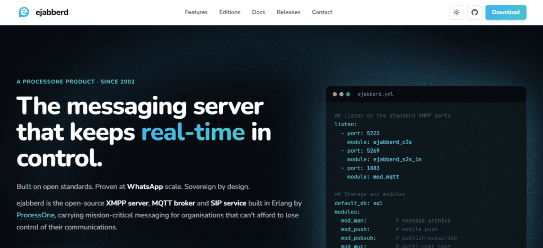543x248 pixels.
Task: Click the 'mod_push:' code entry
Action: [355, 229]
